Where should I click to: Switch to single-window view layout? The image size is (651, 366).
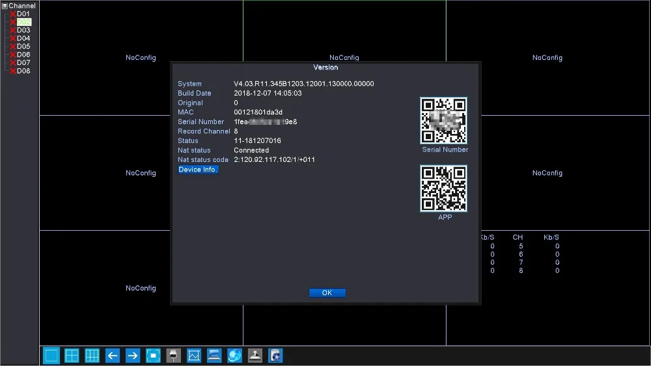[51, 356]
